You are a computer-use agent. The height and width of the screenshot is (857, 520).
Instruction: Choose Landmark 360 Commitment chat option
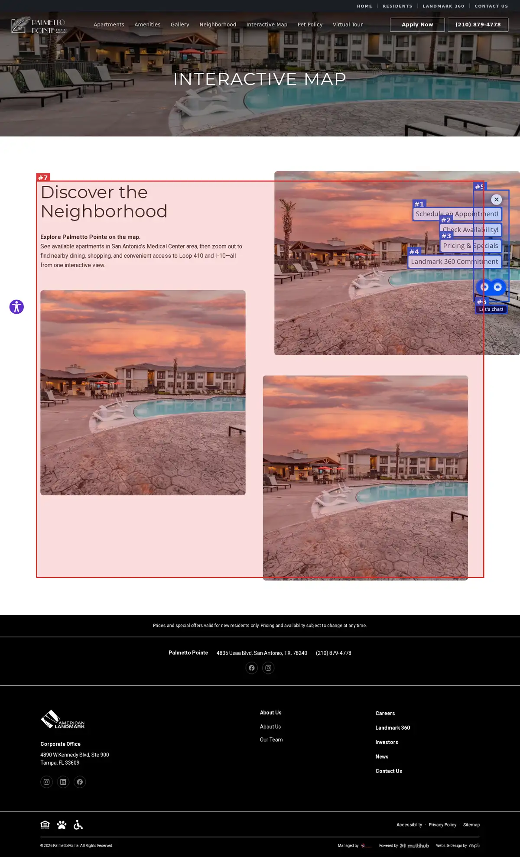[455, 262]
